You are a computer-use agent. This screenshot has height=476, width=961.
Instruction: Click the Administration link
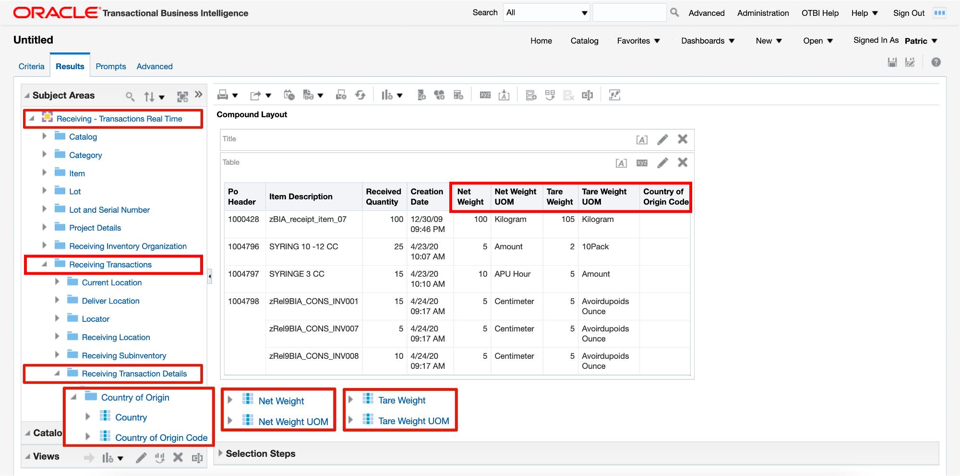tap(763, 13)
